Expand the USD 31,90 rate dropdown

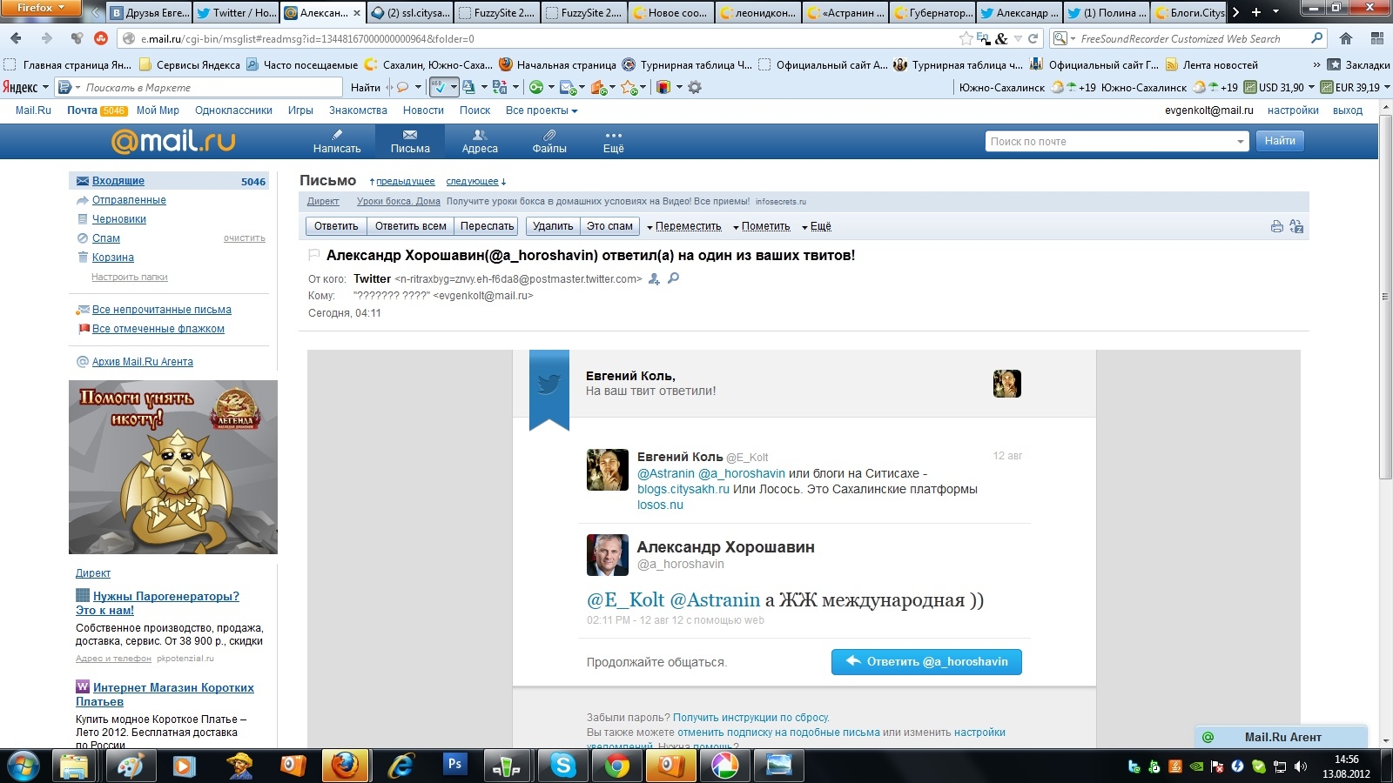(x=1312, y=87)
